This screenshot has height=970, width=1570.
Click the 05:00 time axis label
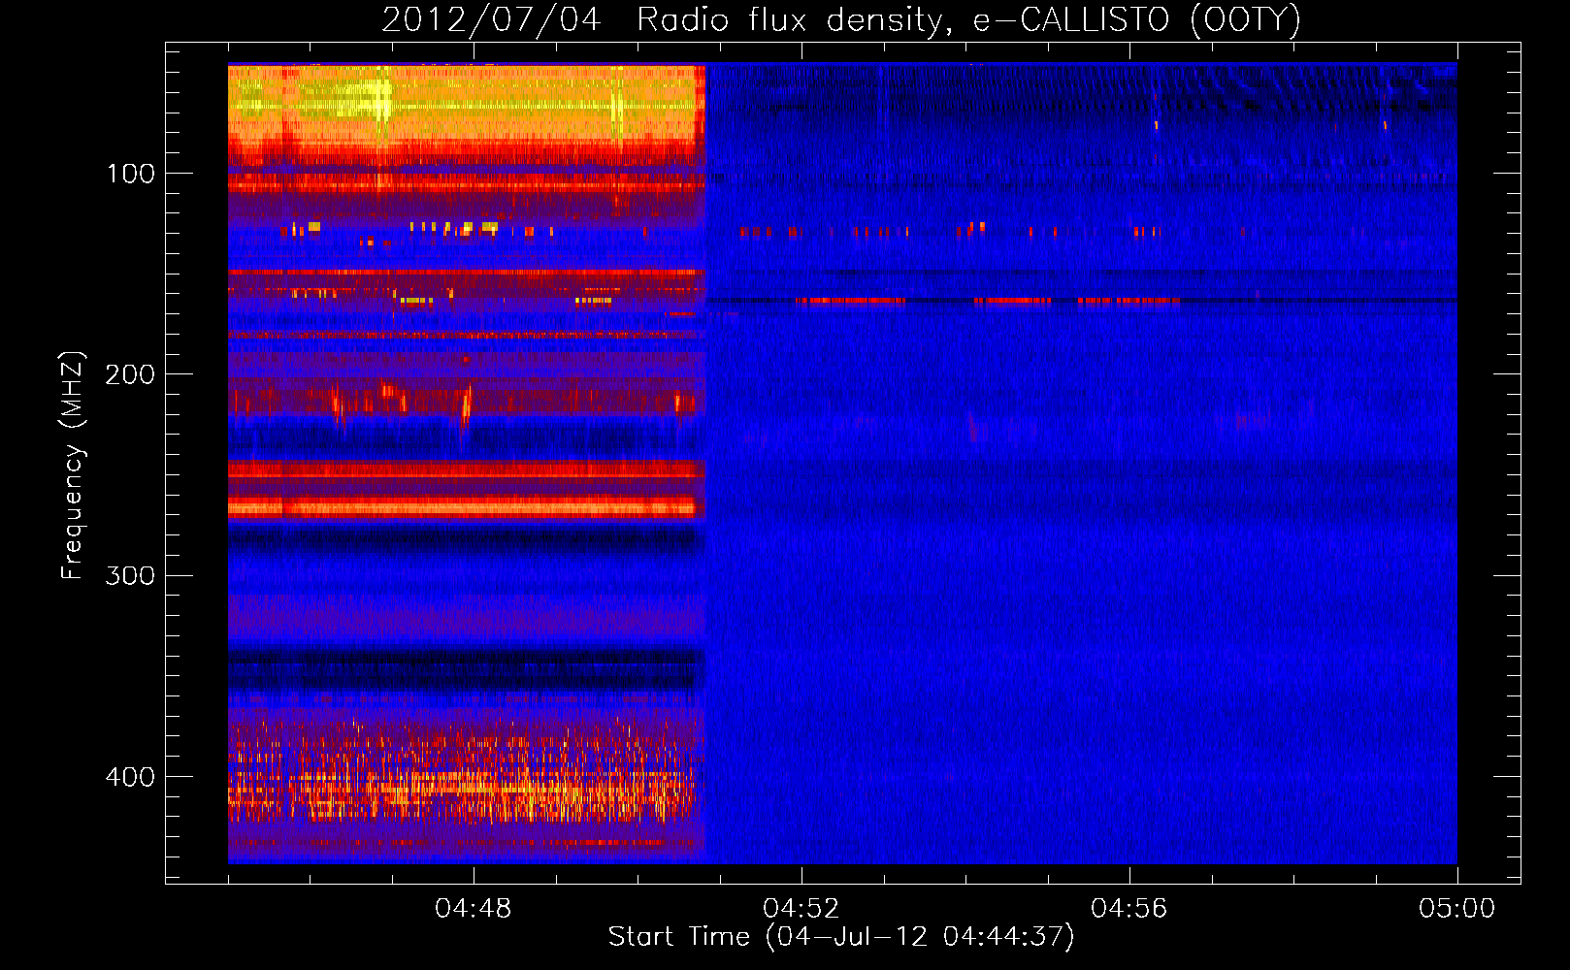coord(1457,909)
